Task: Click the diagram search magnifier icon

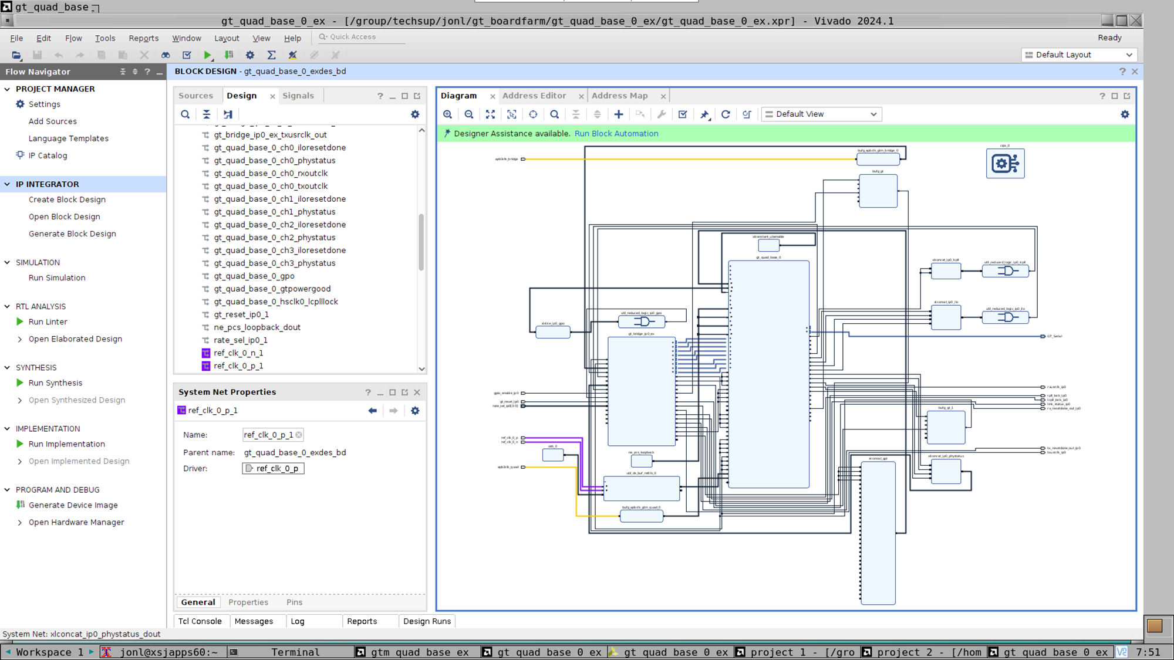Action: [554, 114]
